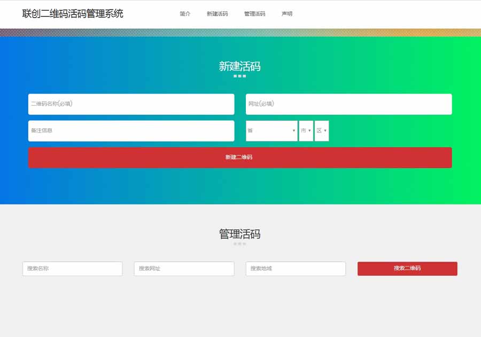Click the 联创二维码活码管理系统 site title
481x337 pixels.
click(73, 14)
